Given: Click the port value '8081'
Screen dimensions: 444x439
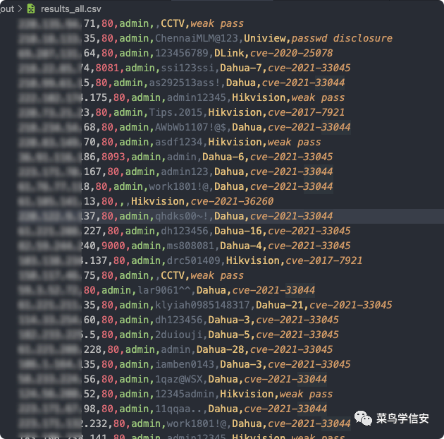Looking at the screenshot, I should (x=107, y=68).
